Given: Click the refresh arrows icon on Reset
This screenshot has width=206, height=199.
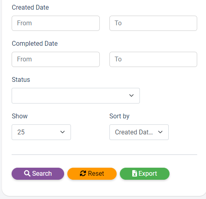Looking at the screenshot, I should tap(83, 173).
